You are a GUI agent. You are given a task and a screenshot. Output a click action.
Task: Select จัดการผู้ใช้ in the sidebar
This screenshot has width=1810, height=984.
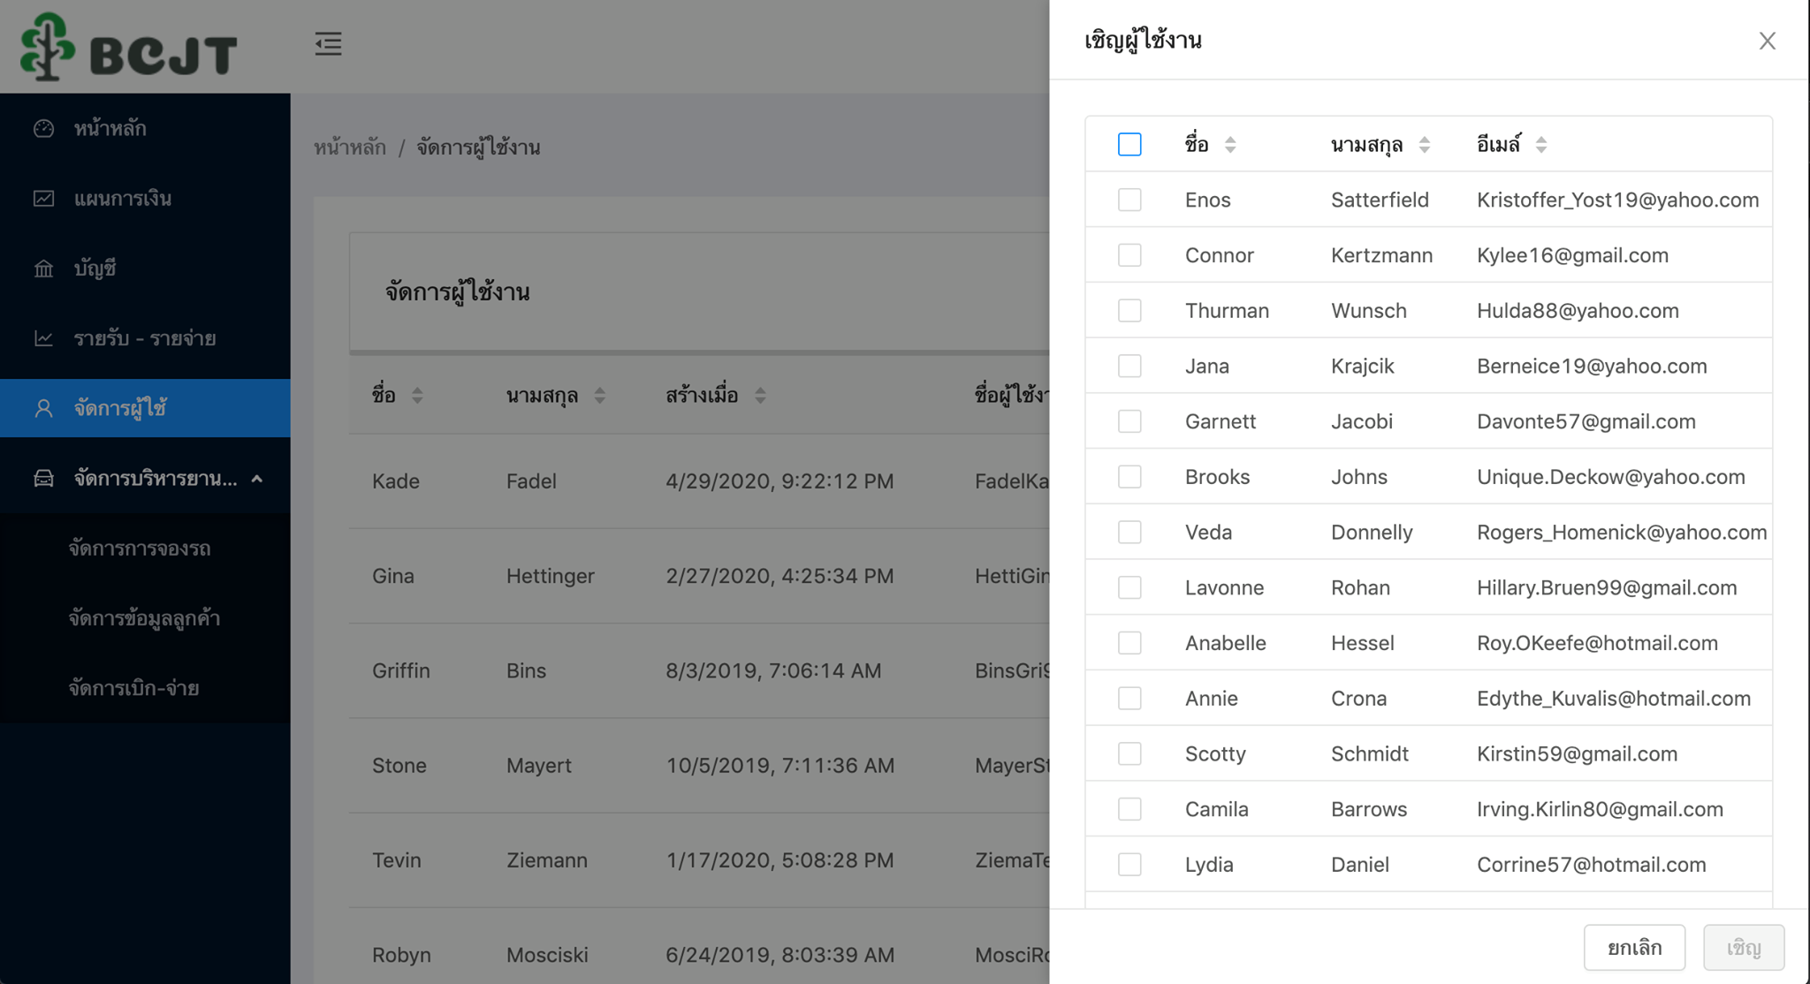tap(145, 408)
